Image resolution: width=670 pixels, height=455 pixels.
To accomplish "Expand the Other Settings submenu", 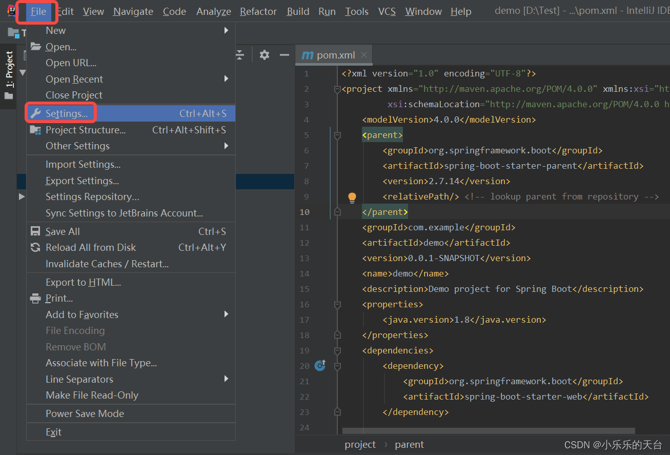I will pyautogui.click(x=131, y=146).
